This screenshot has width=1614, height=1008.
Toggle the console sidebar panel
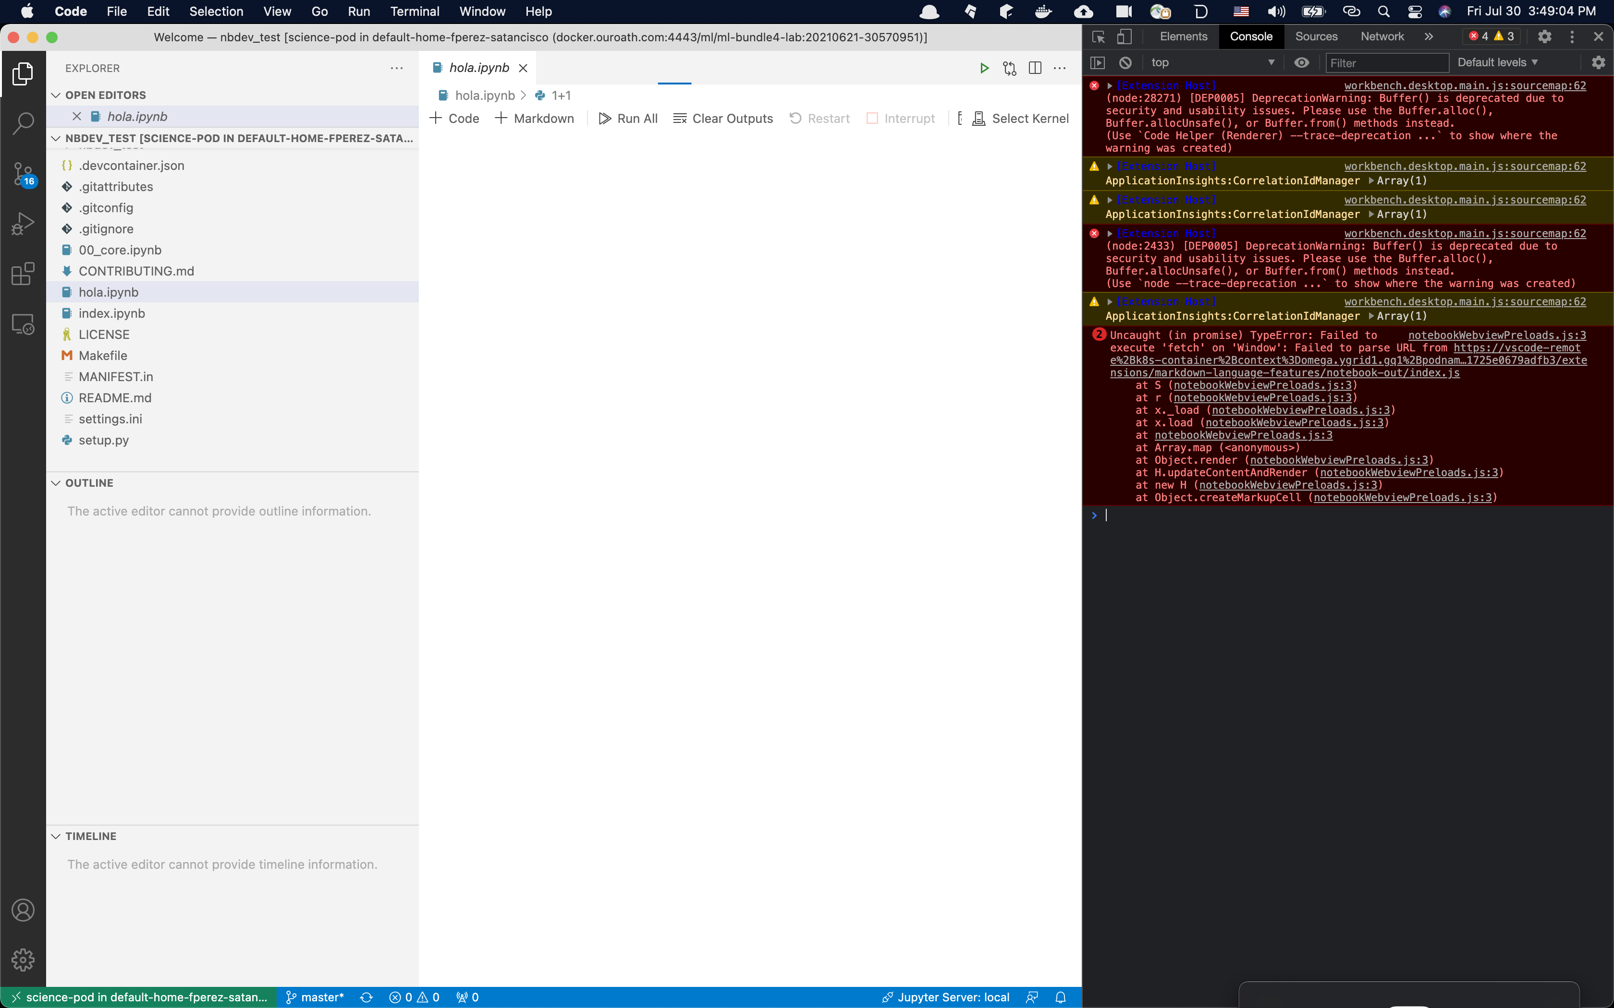click(x=1097, y=63)
